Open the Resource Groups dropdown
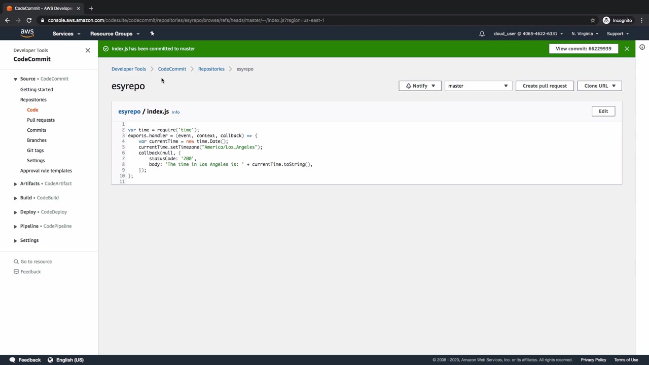Viewport: 649px width, 365px height. [x=115, y=33]
